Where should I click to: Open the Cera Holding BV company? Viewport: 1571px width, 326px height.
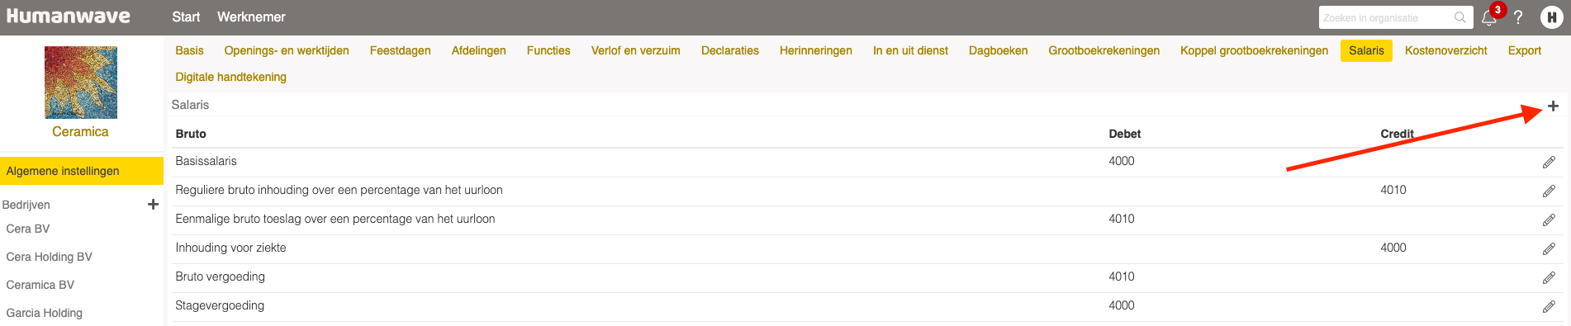50,257
